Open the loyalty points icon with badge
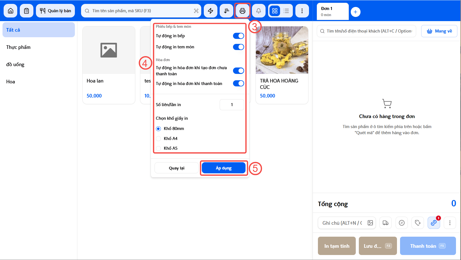Screen dimensions: 461x260 [434, 223]
